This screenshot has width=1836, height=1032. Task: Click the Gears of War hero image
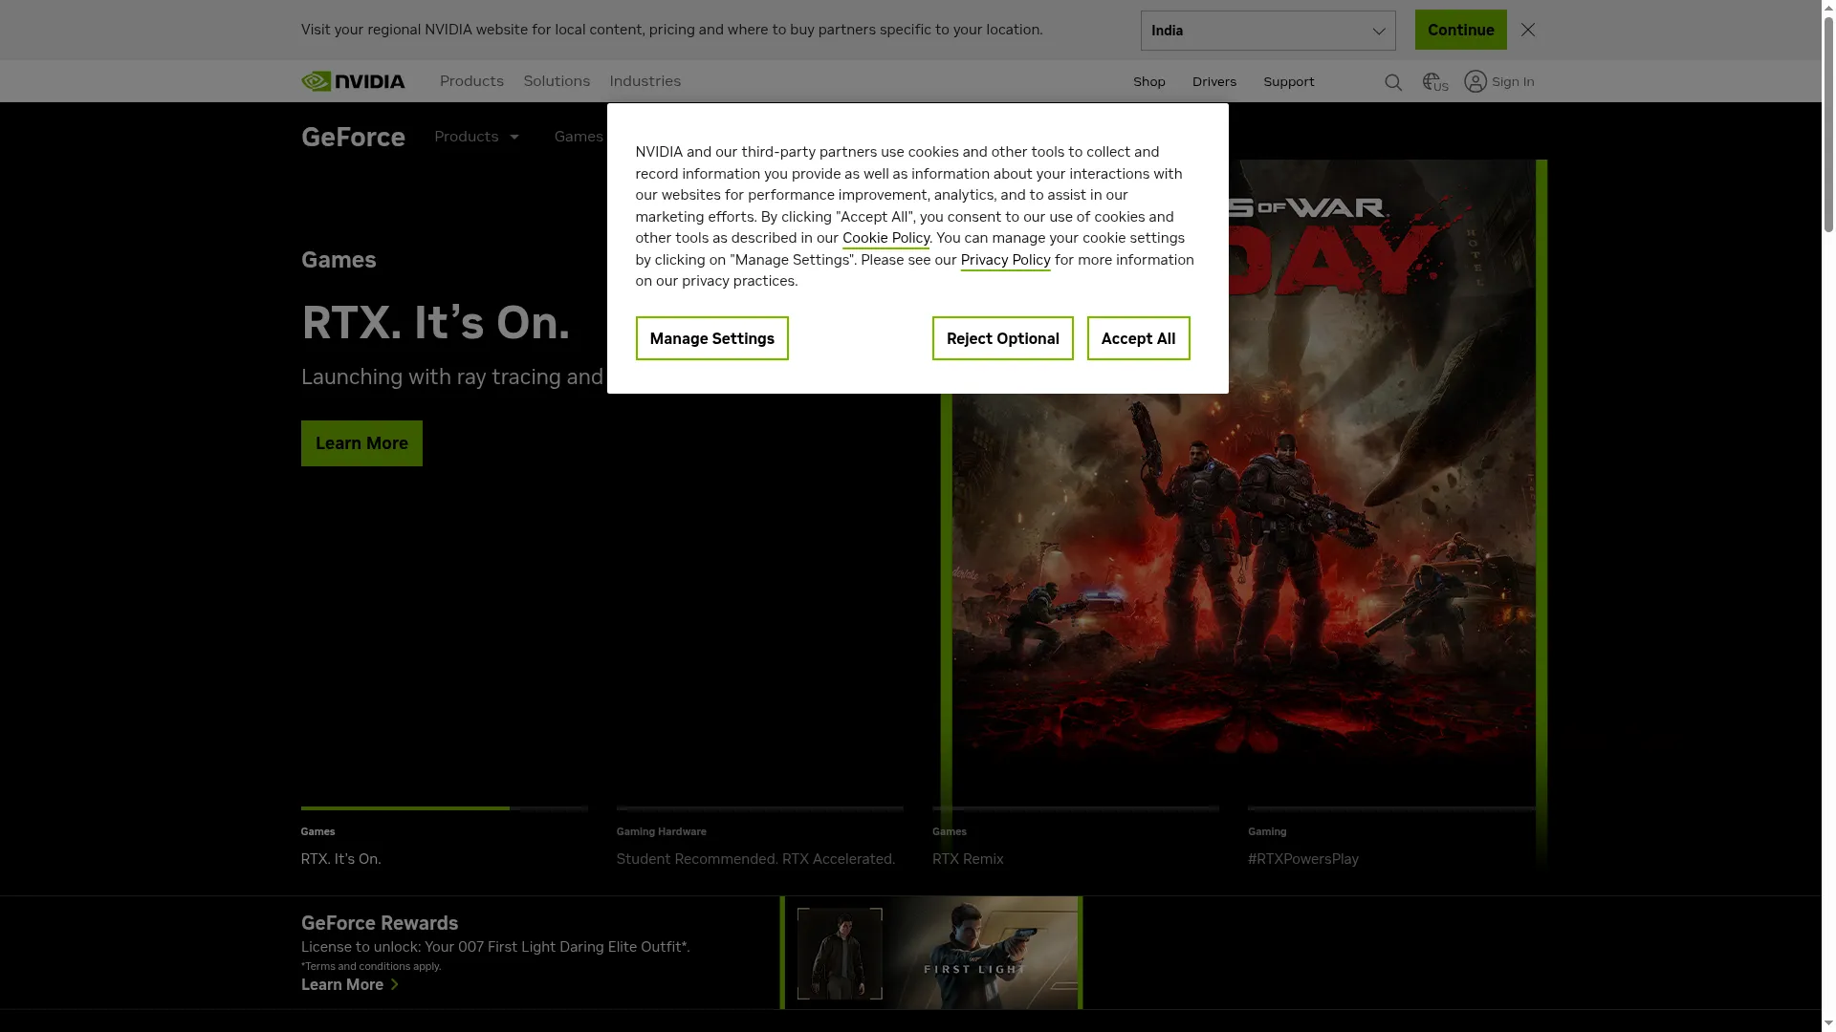(x=1243, y=573)
